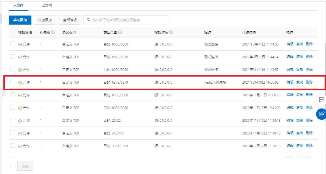This screenshot has width=326, height=174.
Task: Focus the port or authorization object search field
Action: coord(126,20)
